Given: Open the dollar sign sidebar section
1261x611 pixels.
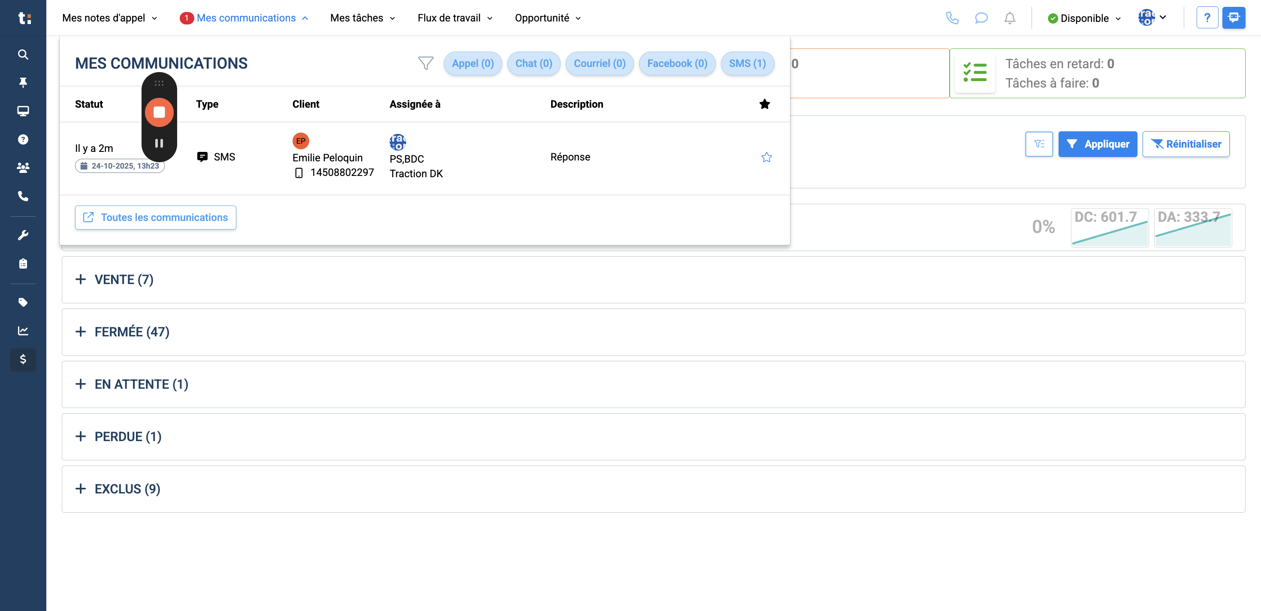Looking at the screenshot, I should click(x=23, y=360).
